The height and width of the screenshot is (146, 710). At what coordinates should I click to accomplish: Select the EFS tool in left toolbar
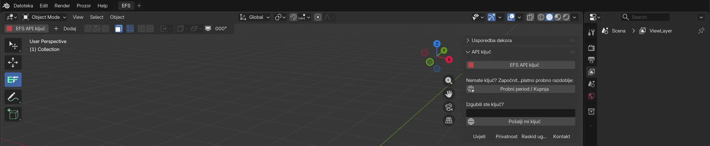(13, 79)
